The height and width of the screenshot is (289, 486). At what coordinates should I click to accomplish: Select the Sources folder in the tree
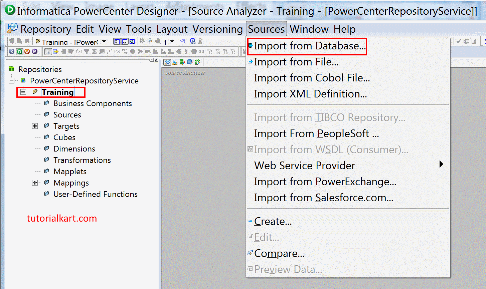pos(67,114)
